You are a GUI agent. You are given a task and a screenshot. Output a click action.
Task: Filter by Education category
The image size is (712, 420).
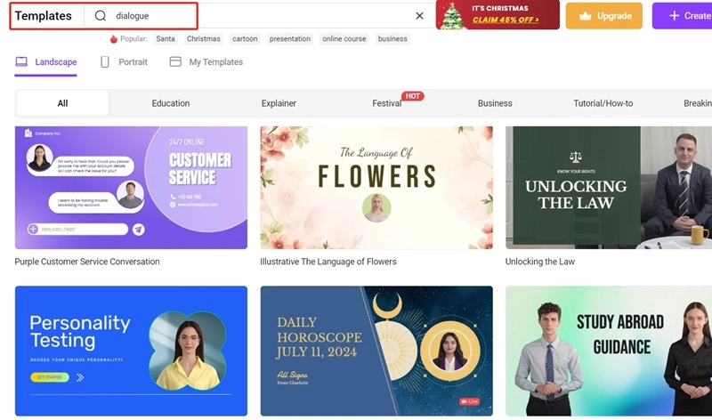click(170, 103)
